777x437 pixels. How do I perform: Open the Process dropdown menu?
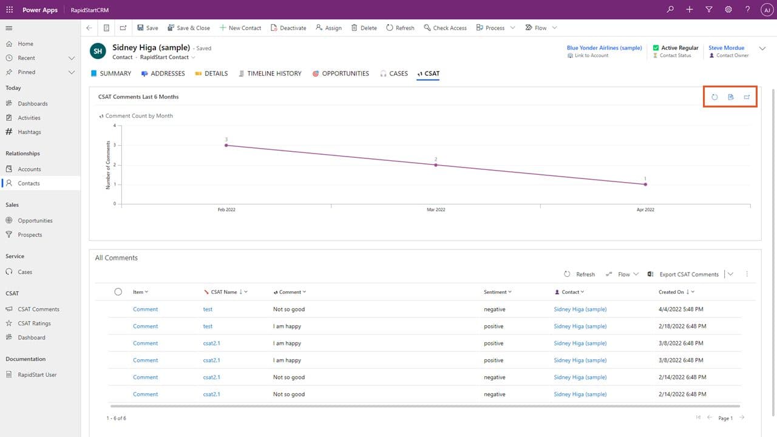coord(495,28)
